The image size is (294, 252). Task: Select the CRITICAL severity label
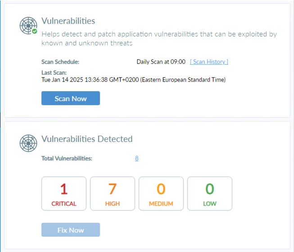pos(64,203)
